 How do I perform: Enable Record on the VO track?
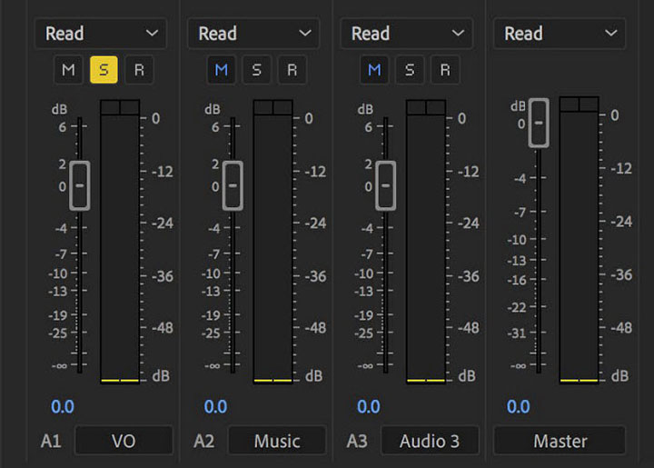click(138, 69)
